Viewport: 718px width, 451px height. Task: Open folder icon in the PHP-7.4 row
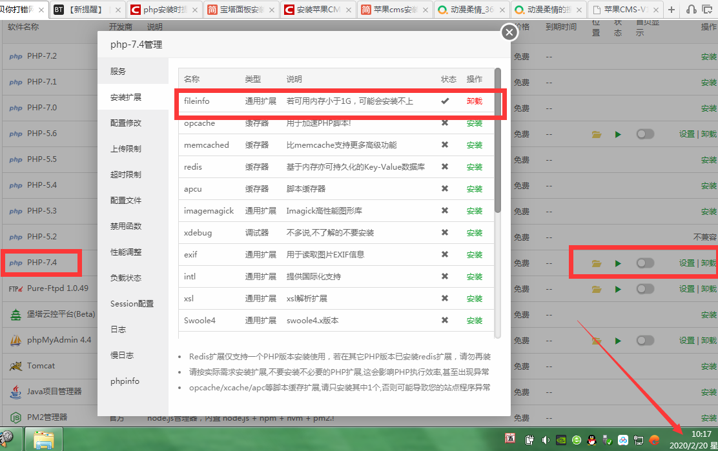tap(597, 263)
